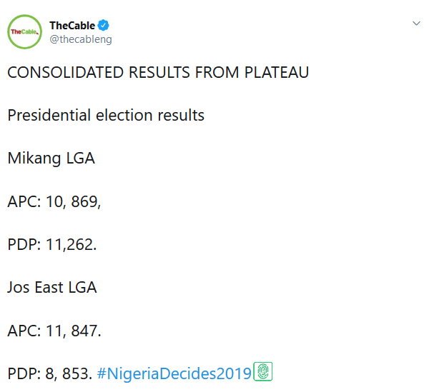Click the word election in the tweet
This screenshot has width=429, height=392.
(115, 116)
